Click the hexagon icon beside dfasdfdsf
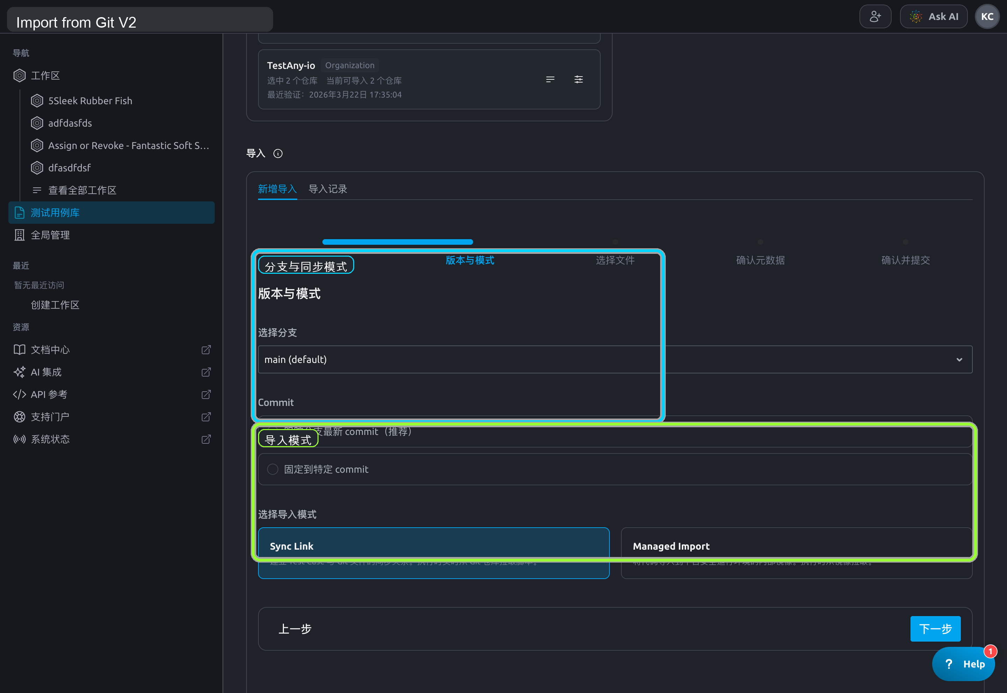1007x693 pixels. 37,167
